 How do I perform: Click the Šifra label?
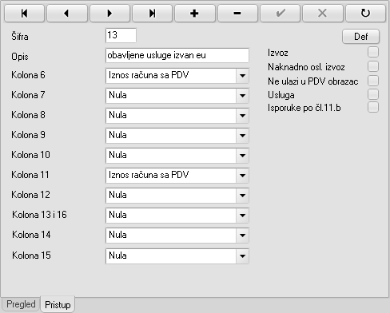point(20,36)
